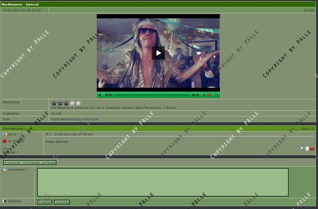The height and width of the screenshot is (209, 318).
Task: Go back using the Zurück link
Action: [309, 10]
